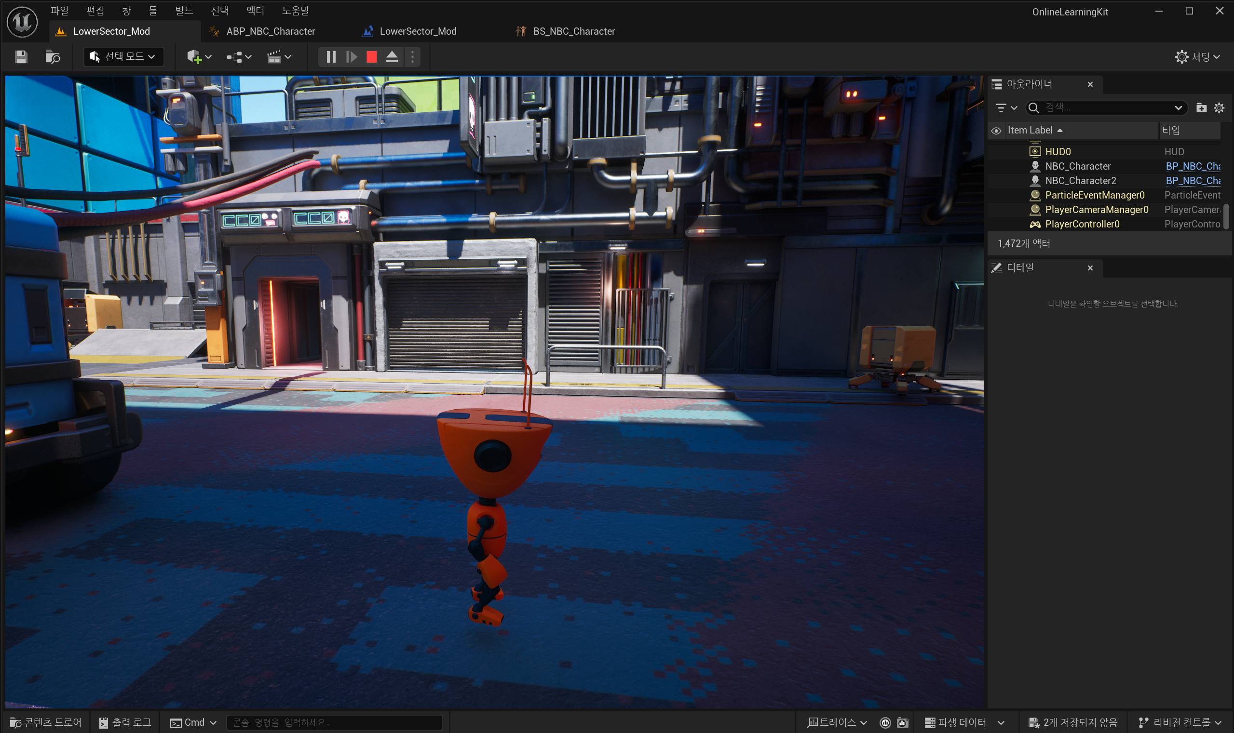This screenshot has width=1234, height=733.
Task: Open the 콘텐츠 드로어 content drawer
Action: pyautogui.click(x=46, y=722)
